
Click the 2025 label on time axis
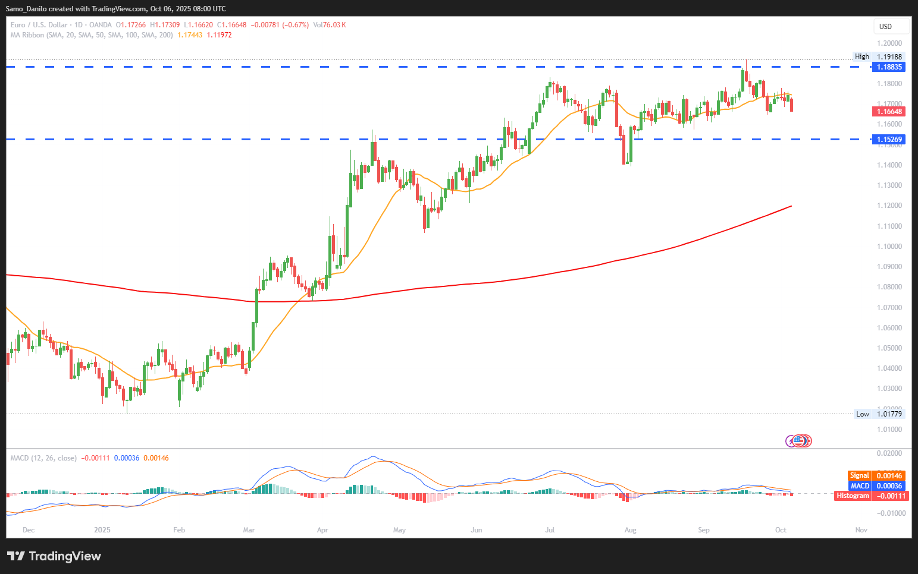[102, 530]
